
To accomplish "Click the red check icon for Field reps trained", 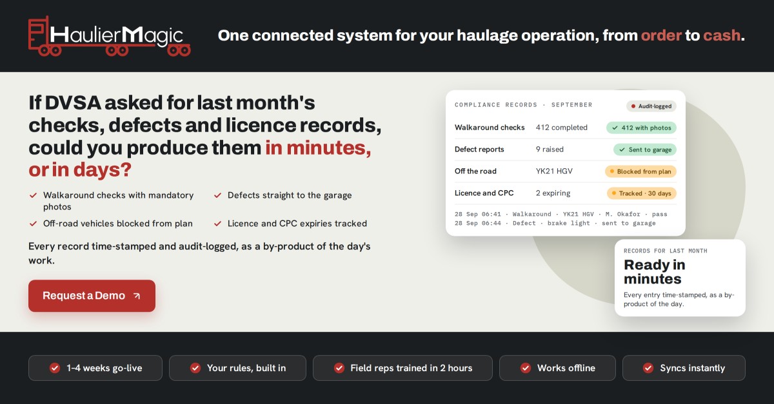I will [339, 368].
